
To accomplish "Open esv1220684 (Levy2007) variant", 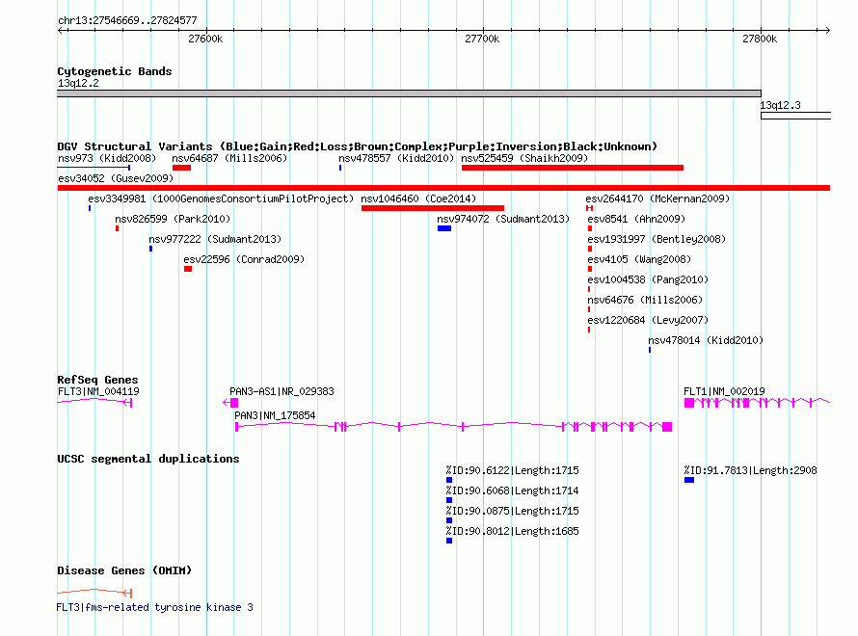I will 648,320.
